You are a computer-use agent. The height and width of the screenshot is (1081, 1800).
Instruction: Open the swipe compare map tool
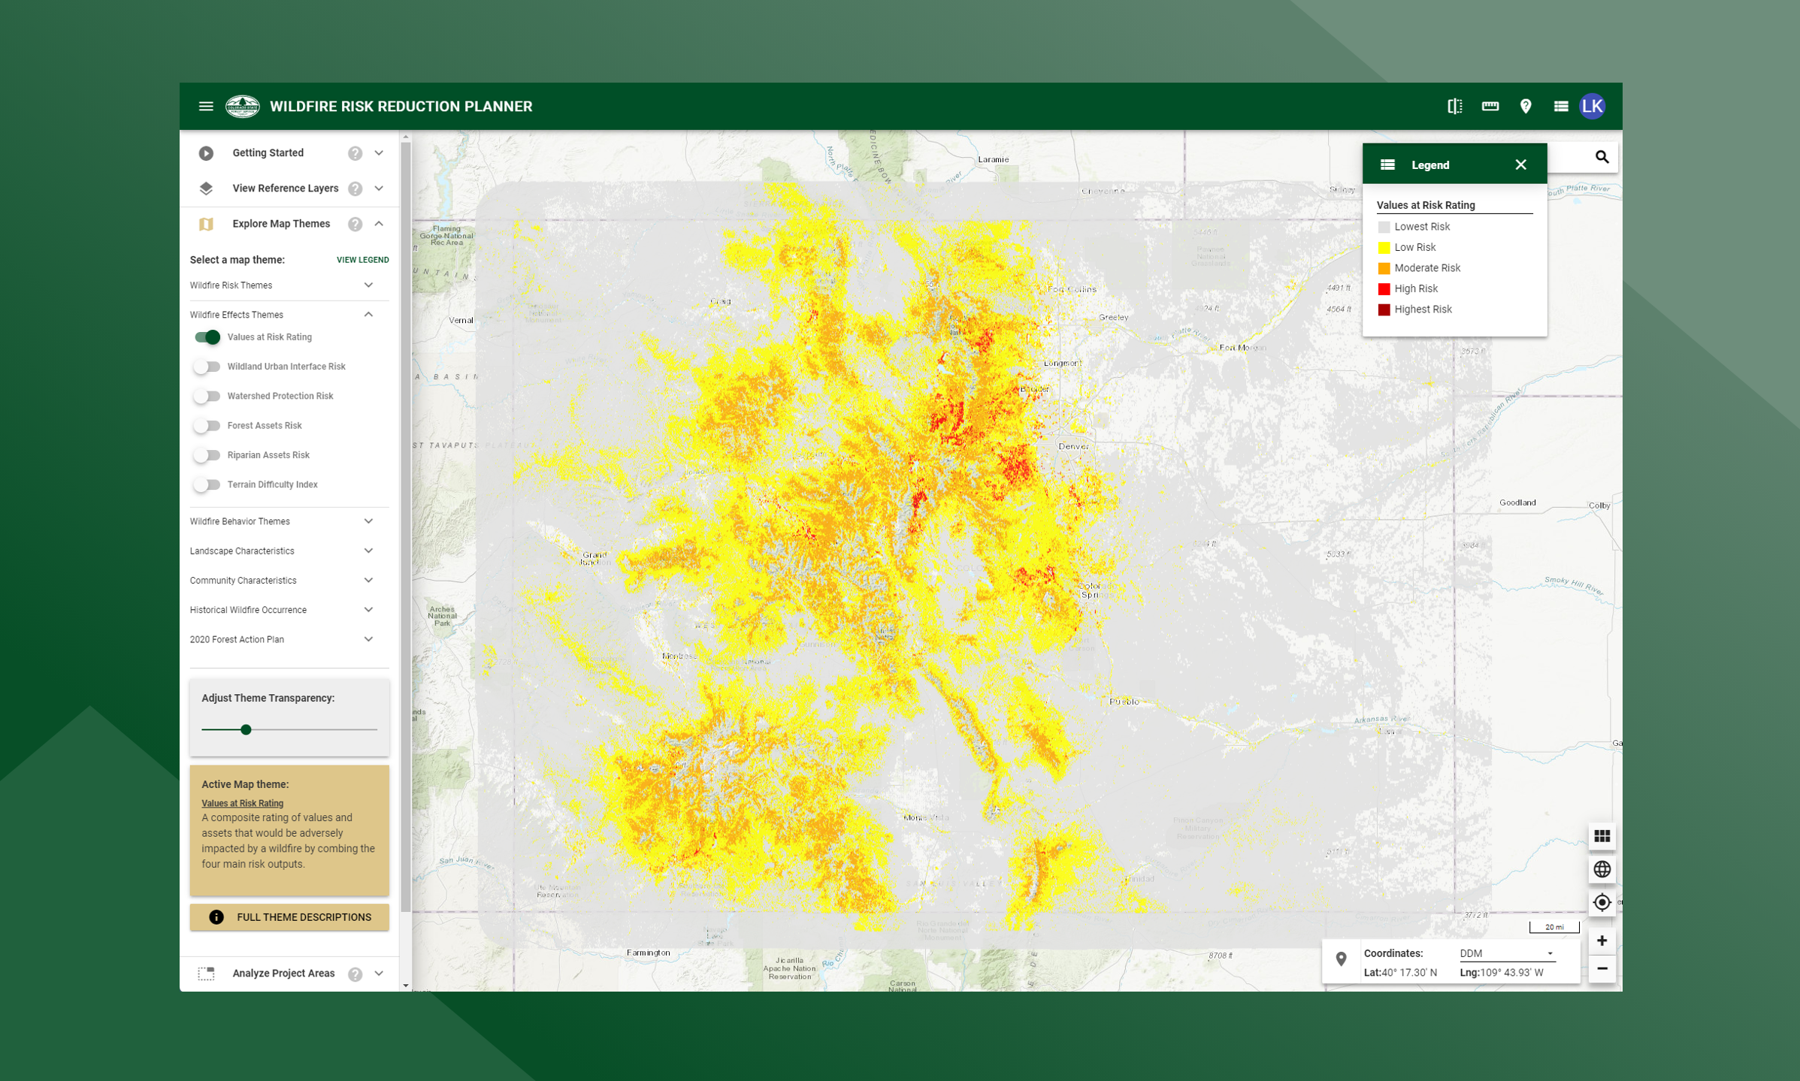click(x=1455, y=107)
